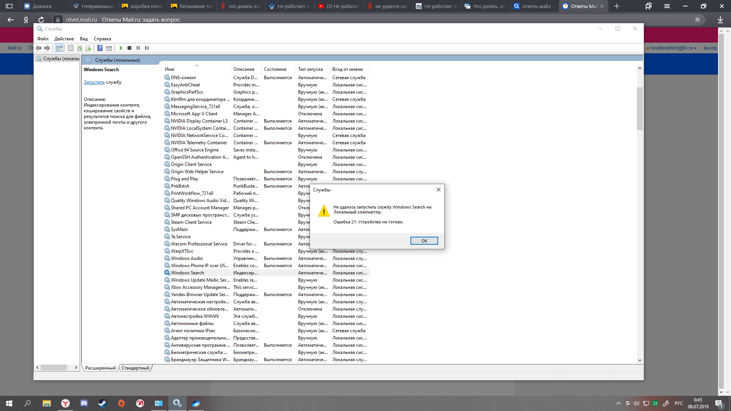This screenshot has width=731, height=411.
Task: Sort by the Тип запуска column header
Action: pos(313,69)
